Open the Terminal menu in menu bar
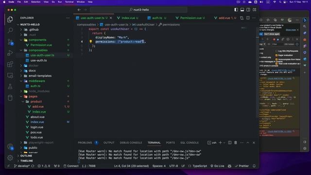Screen dimensions: 311x175 pos(69,2)
